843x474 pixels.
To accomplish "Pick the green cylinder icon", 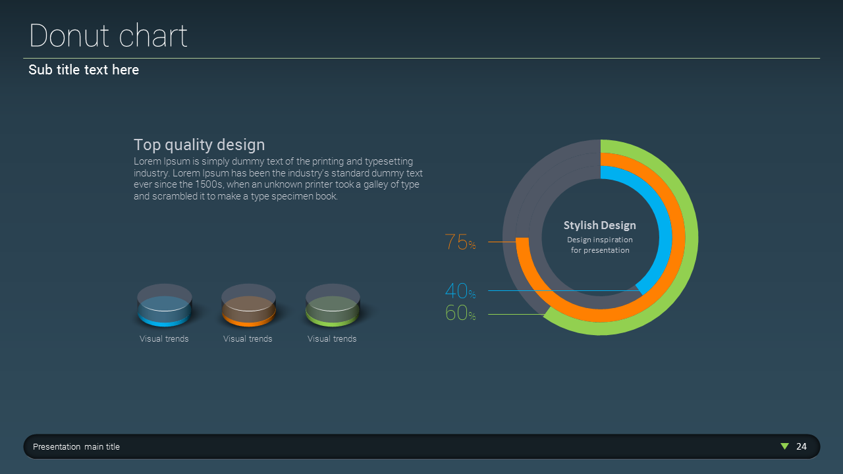I will click(333, 306).
